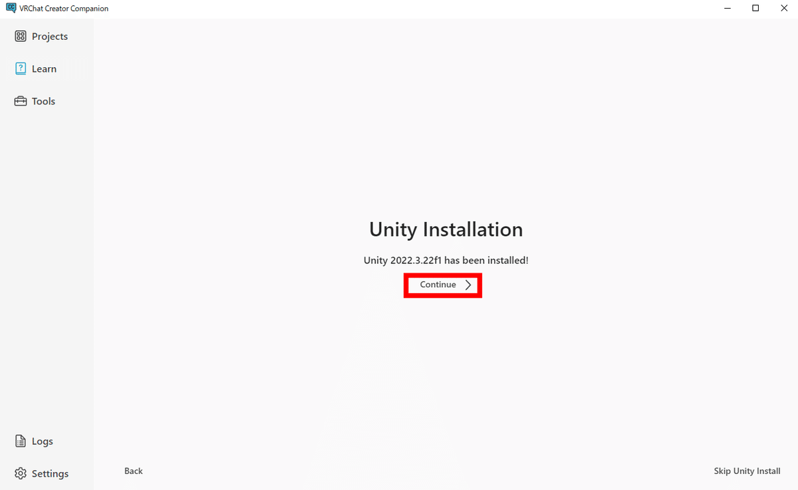Viewport: 798px width, 490px height.
Task: Open the Tools section label
Action: [x=43, y=101]
